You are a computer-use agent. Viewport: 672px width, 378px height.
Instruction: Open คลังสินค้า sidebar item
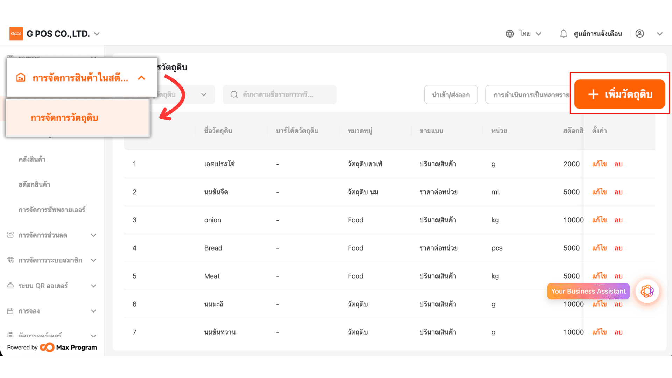click(x=32, y=159)
